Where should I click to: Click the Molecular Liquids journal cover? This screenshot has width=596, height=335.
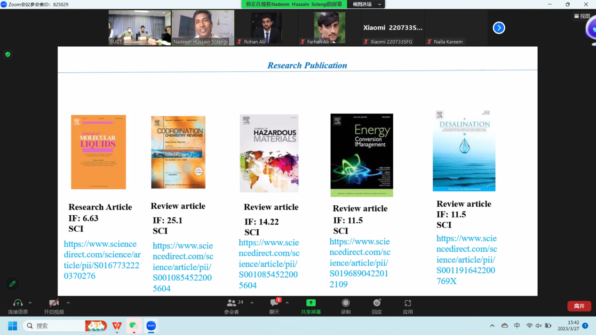point(98,152)
